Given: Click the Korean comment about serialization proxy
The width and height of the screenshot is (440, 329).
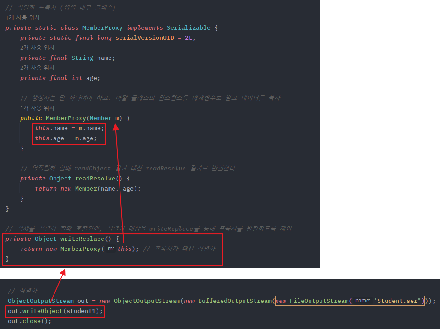Looking at the screenshot, I should [x=60, y=7].
